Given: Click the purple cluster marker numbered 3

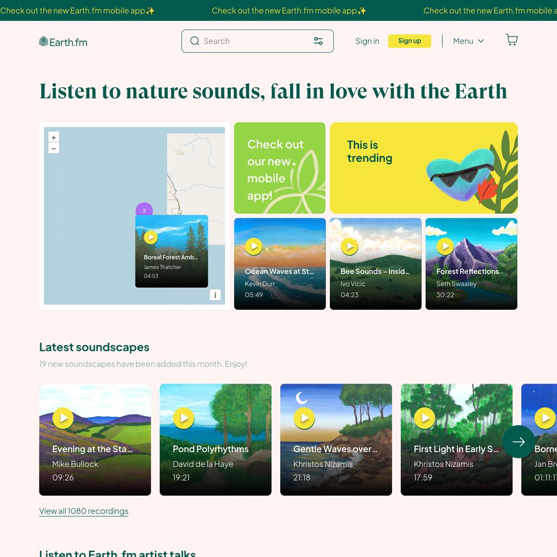Looking at the screenshot, I should click(x=144, y=209).
